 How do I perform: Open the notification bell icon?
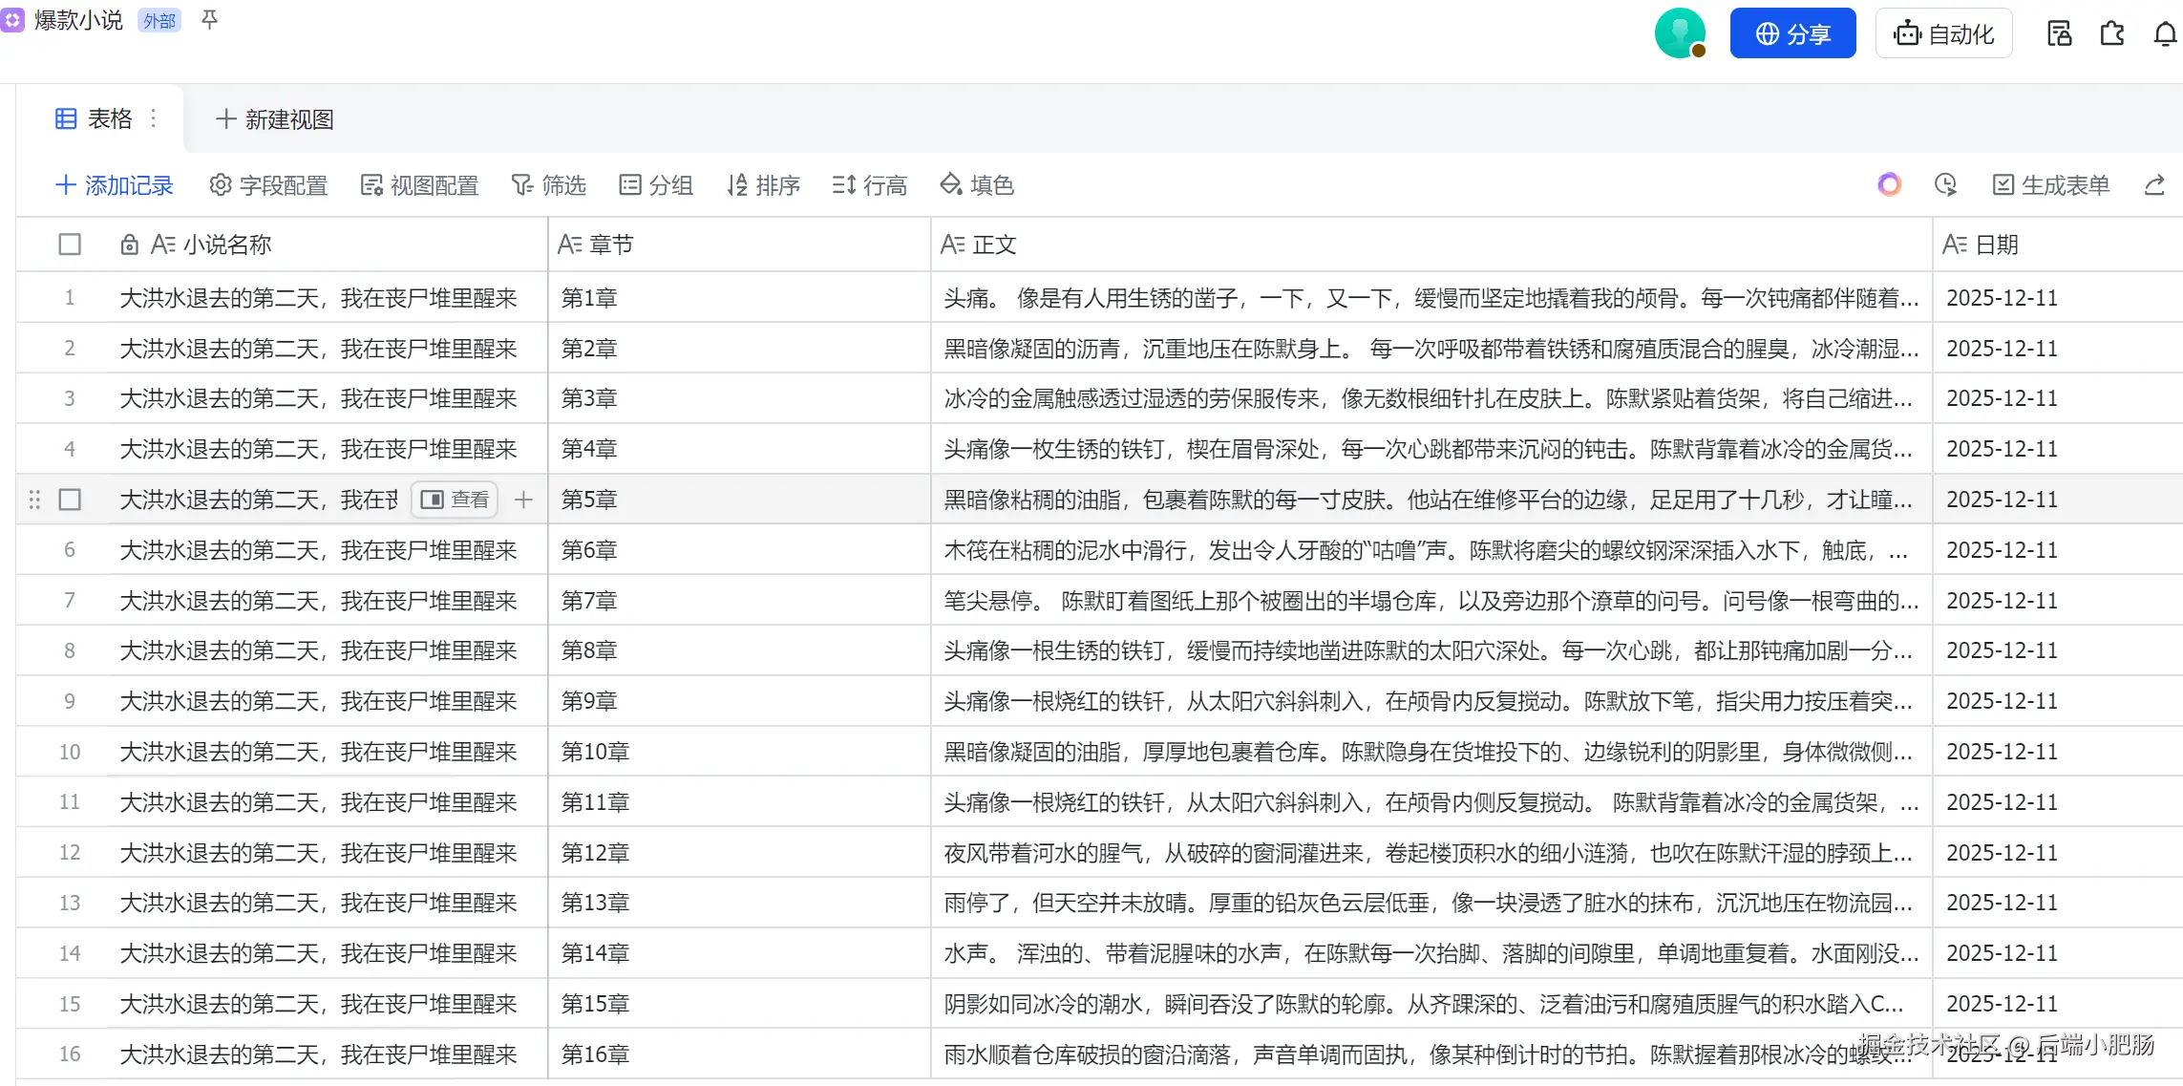[2164, 34]
